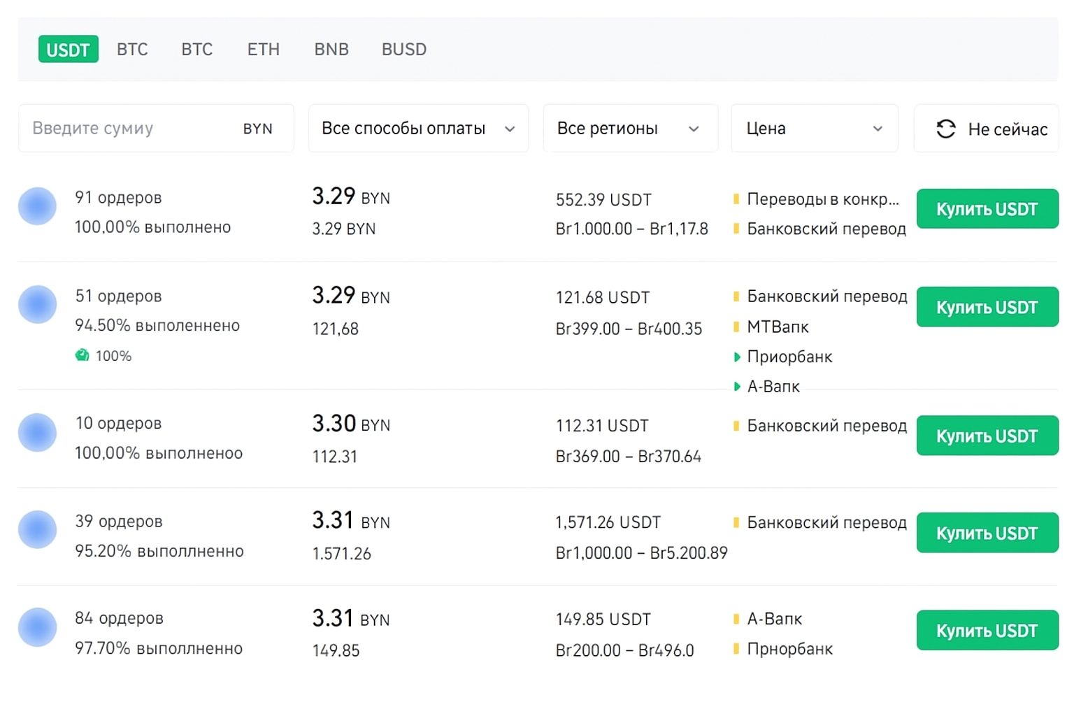The image size is (1074, 716).
Task: Focus the 'Введите сумму' amount field
Action: [156, 128]
